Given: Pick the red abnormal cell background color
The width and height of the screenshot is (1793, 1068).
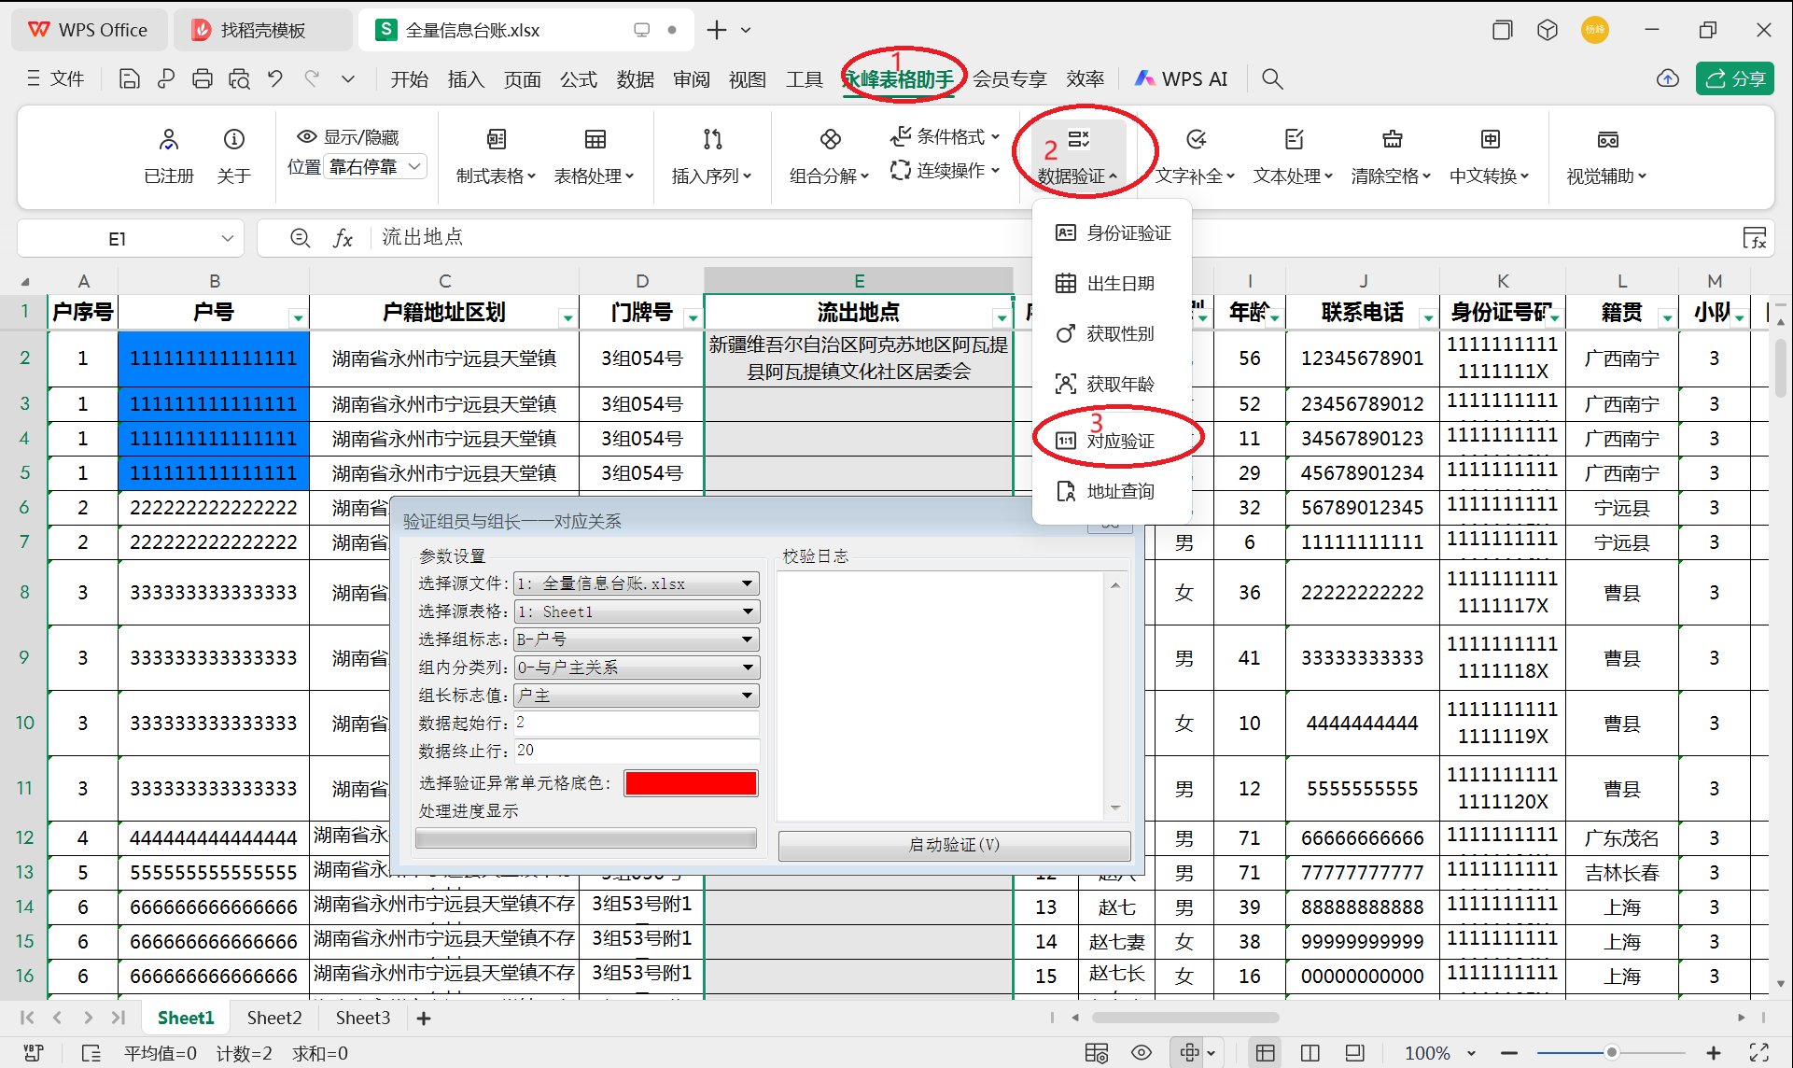Looking at the screenshot, I should point(691,782).
